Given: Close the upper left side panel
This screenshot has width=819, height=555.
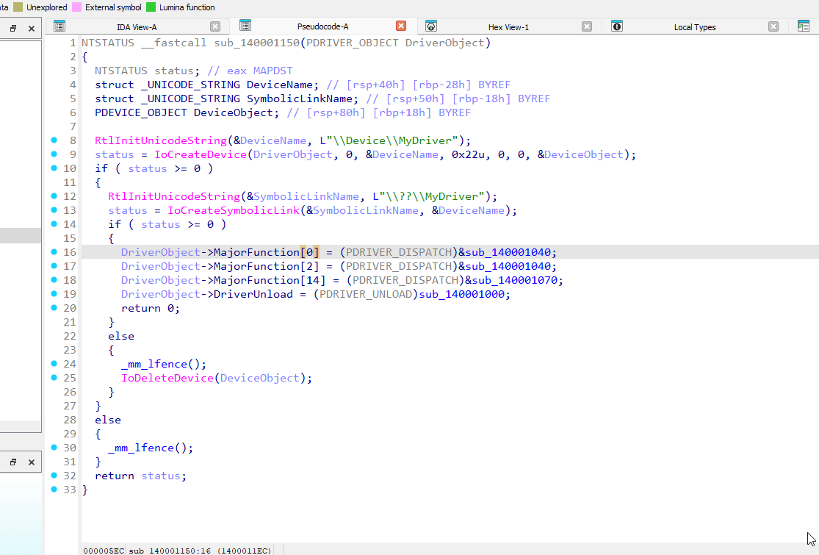Looking at the screenshot, I should tap(32, 29).
